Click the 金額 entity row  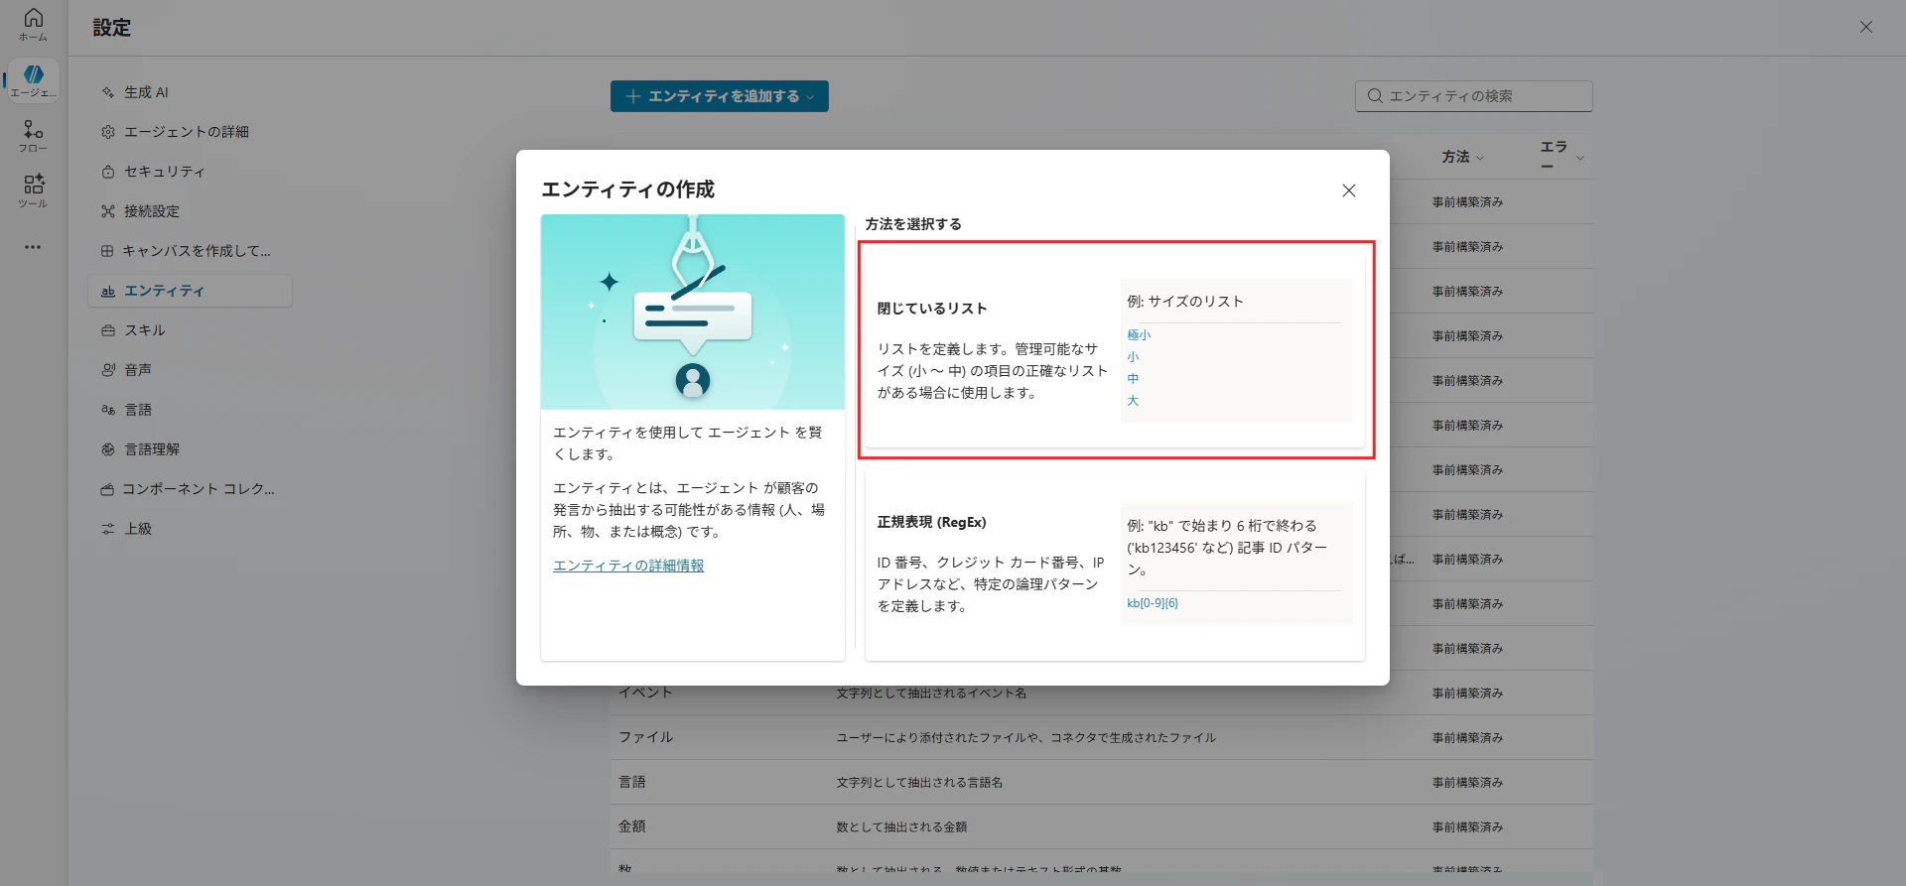tap(1102, 826)
